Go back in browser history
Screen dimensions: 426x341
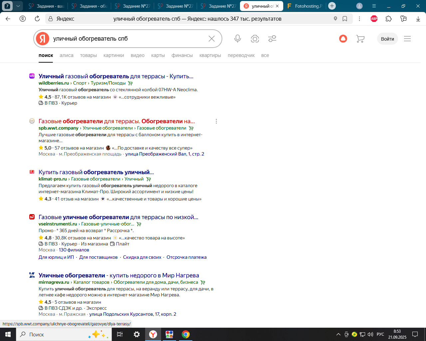8,19
